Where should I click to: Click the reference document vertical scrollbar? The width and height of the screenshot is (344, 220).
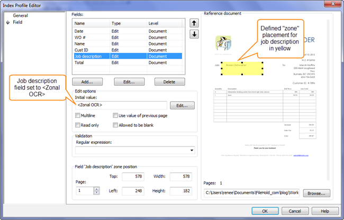[329, 100]
